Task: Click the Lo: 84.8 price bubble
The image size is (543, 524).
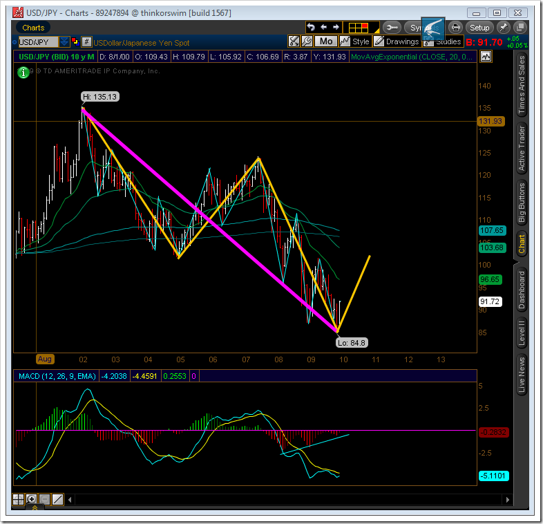Action: coord(352,343)
